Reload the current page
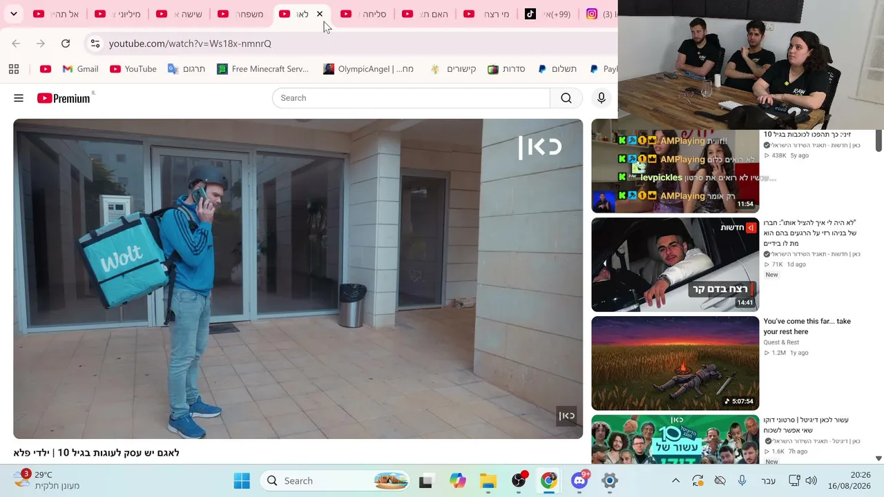The image size is (884, 497). [66, 43]
